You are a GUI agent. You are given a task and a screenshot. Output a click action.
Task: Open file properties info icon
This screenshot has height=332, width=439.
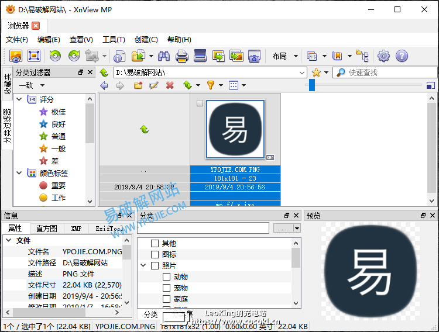pos(119,56)
